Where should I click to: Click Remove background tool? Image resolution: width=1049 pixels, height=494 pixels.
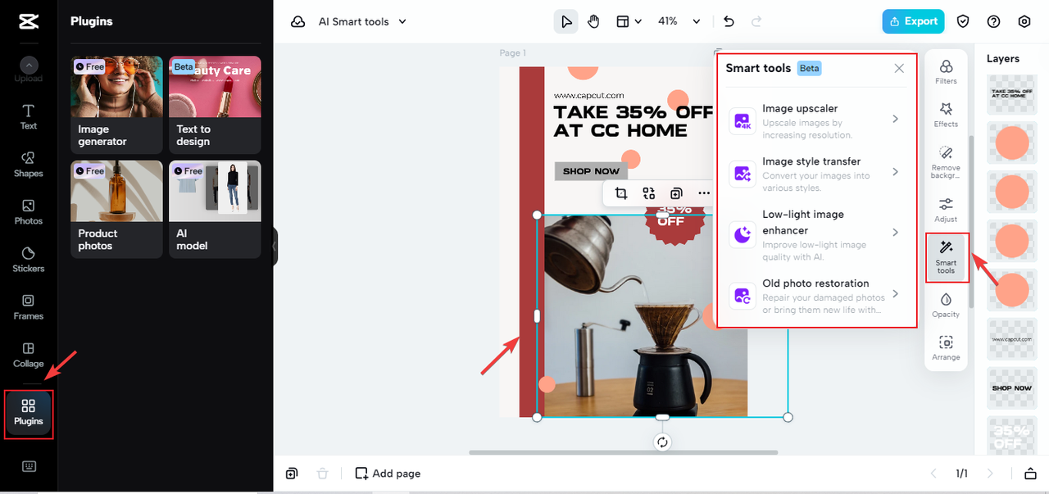coord(946,162)
